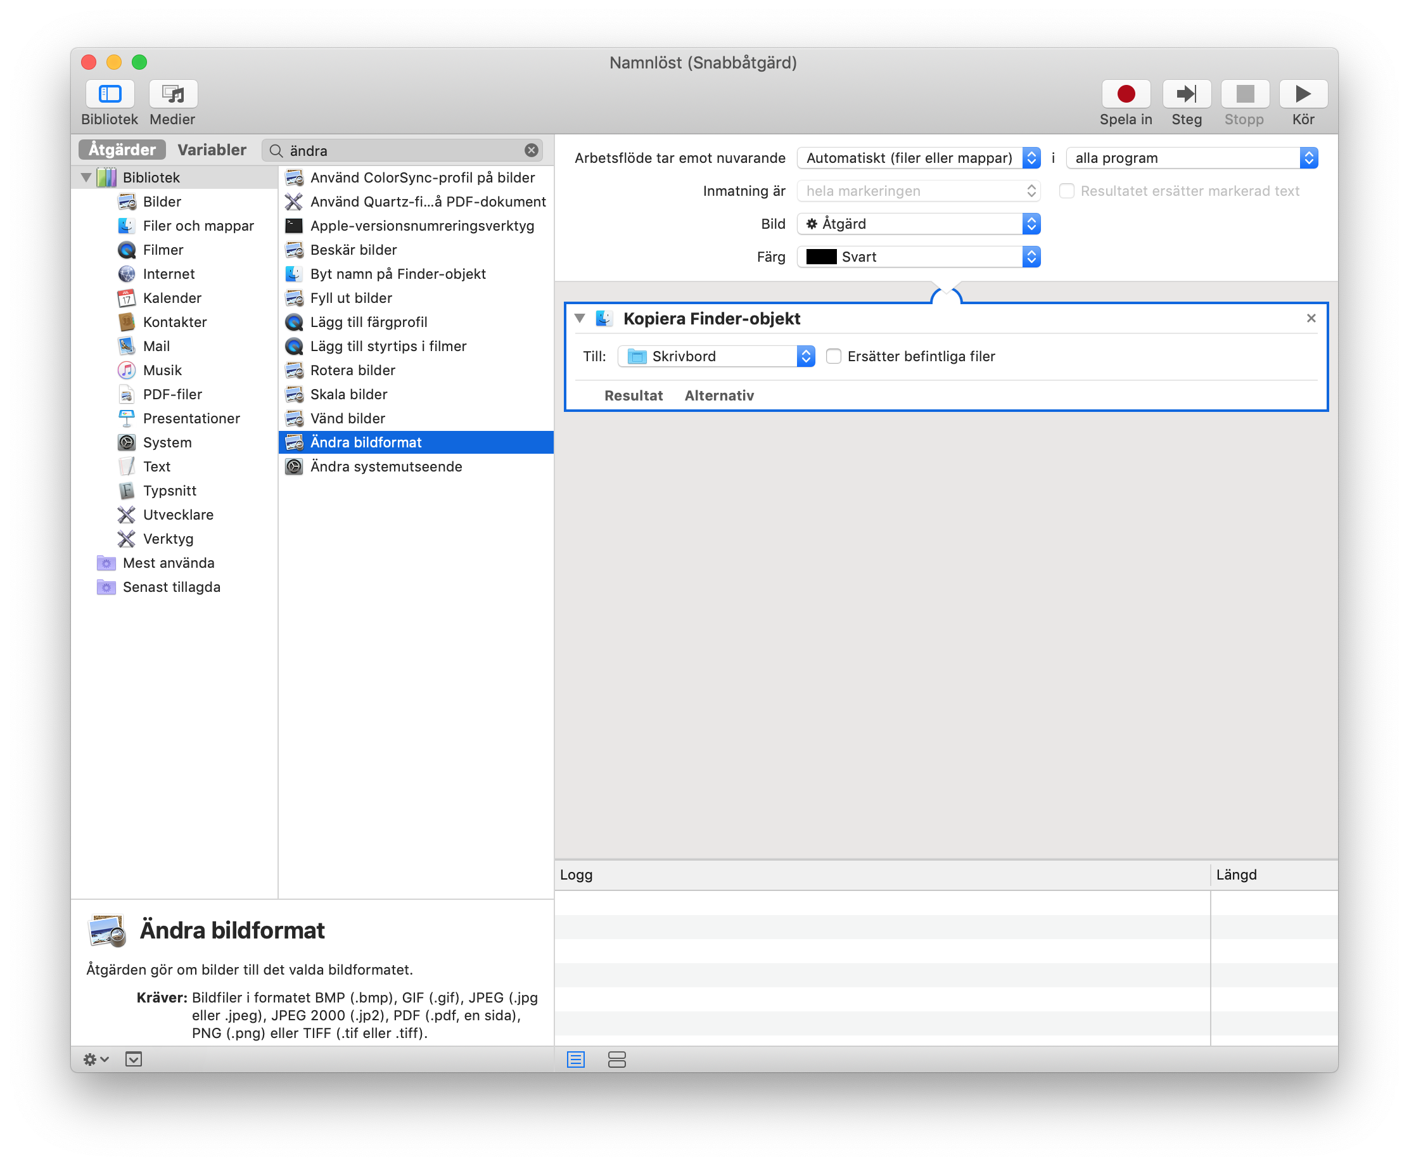
Task: Enable Ersätter befintliga filer checkbox
Action: point(832,356)
